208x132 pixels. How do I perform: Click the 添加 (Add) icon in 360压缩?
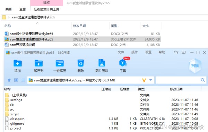18,63
